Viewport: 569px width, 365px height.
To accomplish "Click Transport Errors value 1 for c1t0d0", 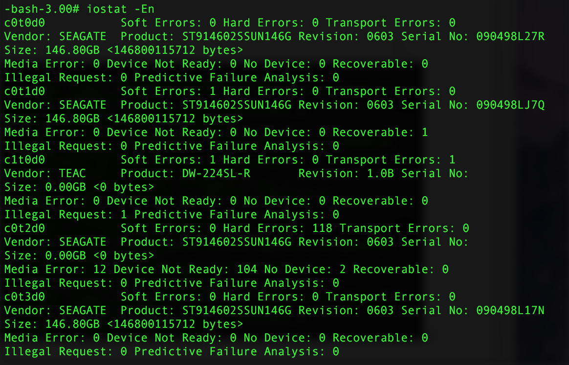I will click(x=452, y=160).
